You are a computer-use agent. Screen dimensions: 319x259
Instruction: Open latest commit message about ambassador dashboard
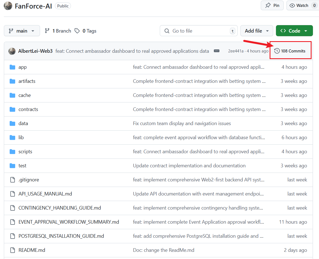point(132,51)
